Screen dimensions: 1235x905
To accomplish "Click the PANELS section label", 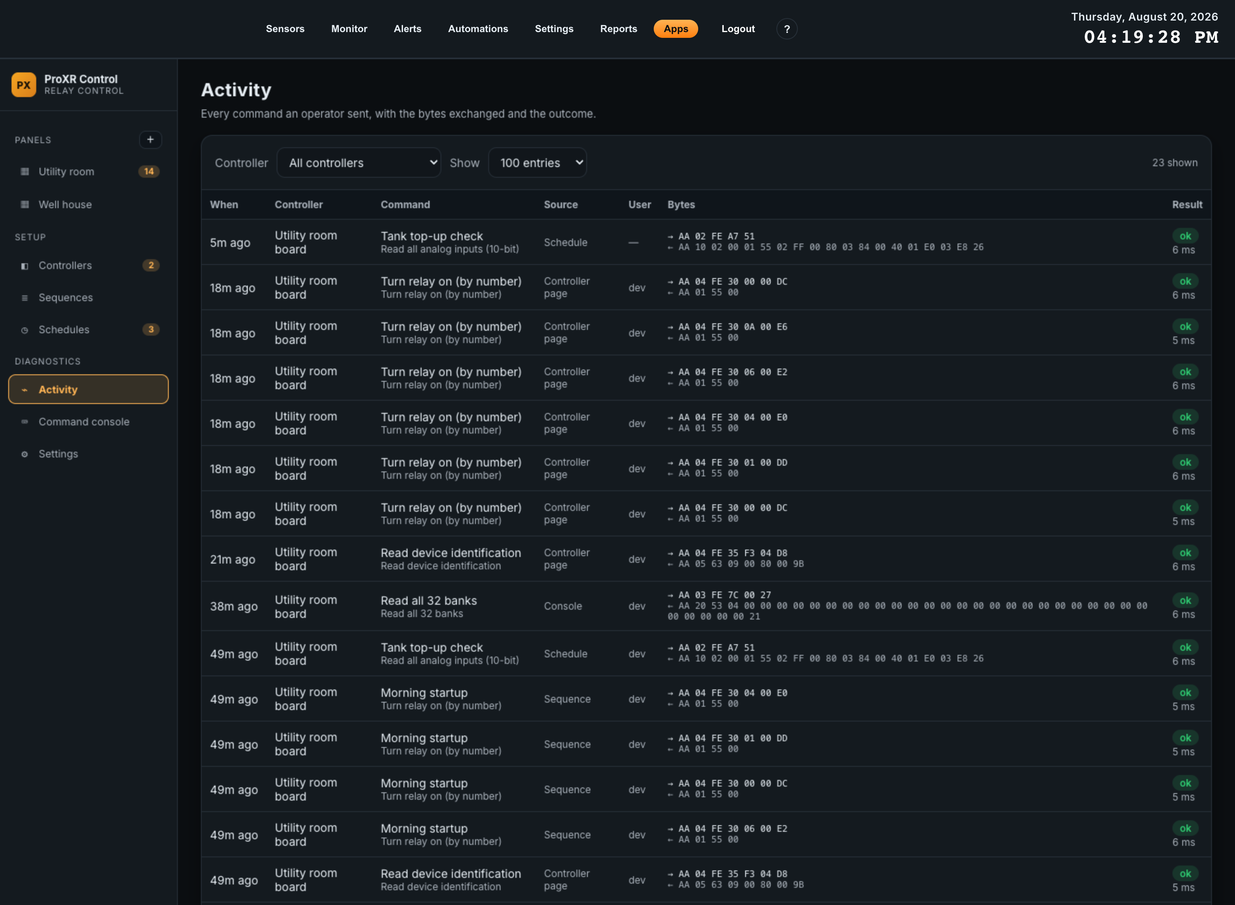I will click(33, 140).
